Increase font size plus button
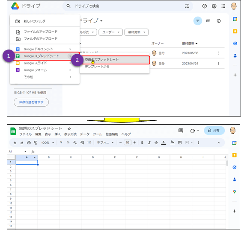The image size is (241, 230). click(134, 143)
